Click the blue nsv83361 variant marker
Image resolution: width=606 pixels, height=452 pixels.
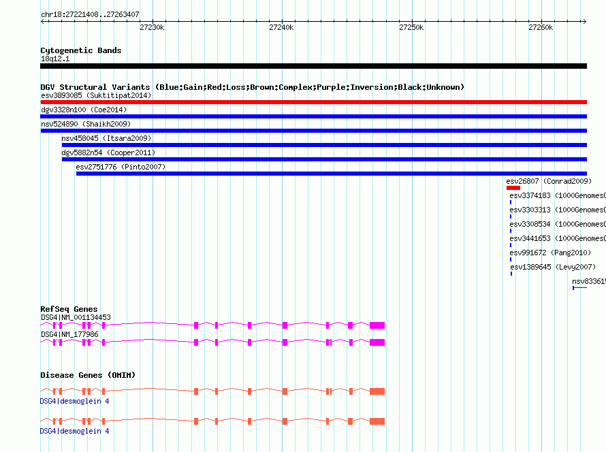point(579,288)
